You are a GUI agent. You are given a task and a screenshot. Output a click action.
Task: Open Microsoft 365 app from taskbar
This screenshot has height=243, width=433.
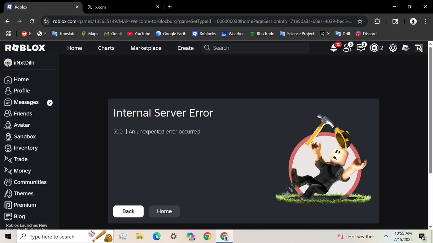[x=191, y=237]
